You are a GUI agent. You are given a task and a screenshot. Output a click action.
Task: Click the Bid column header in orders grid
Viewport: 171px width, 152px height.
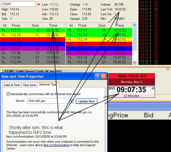pyautogui.click(x=149, y=115)
